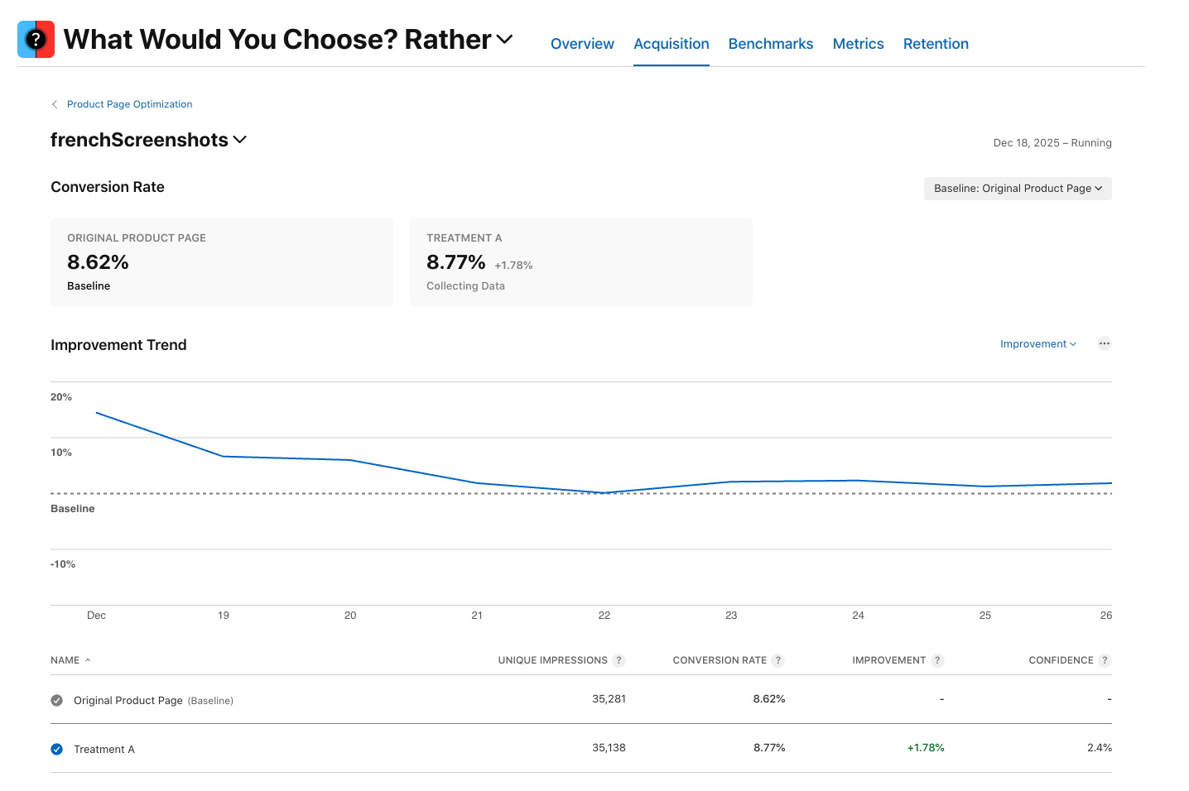The image size is (1189, 791).
Task: Select the Treatment A conversion card
Action: click(x=580, y=262)
